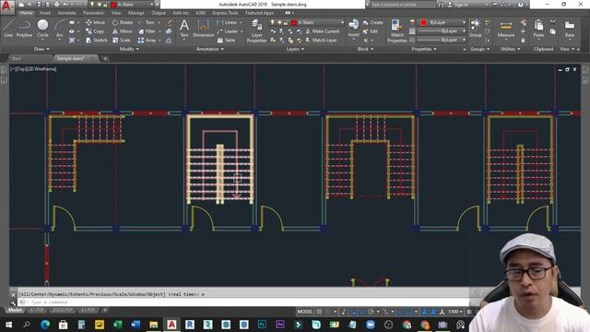This screenshot has width=590, height=332.
Task: Click the block Edit button
Action: [x=371, y=31]
